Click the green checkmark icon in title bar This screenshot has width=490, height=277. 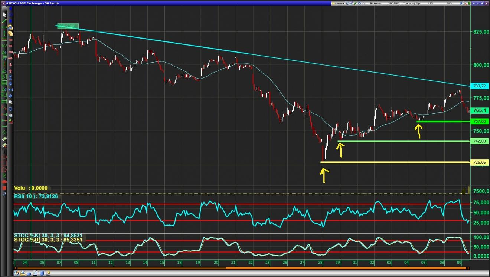click(x=355, y=3)
